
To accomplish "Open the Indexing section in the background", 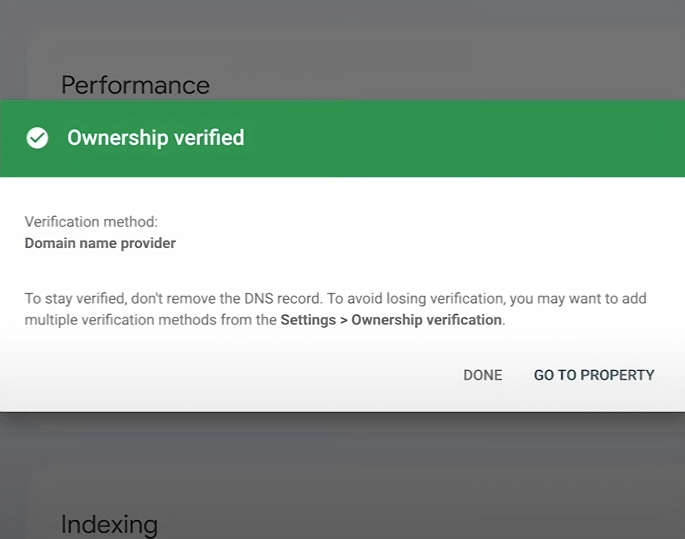I will pyautogui.click(x=109, y=523).
